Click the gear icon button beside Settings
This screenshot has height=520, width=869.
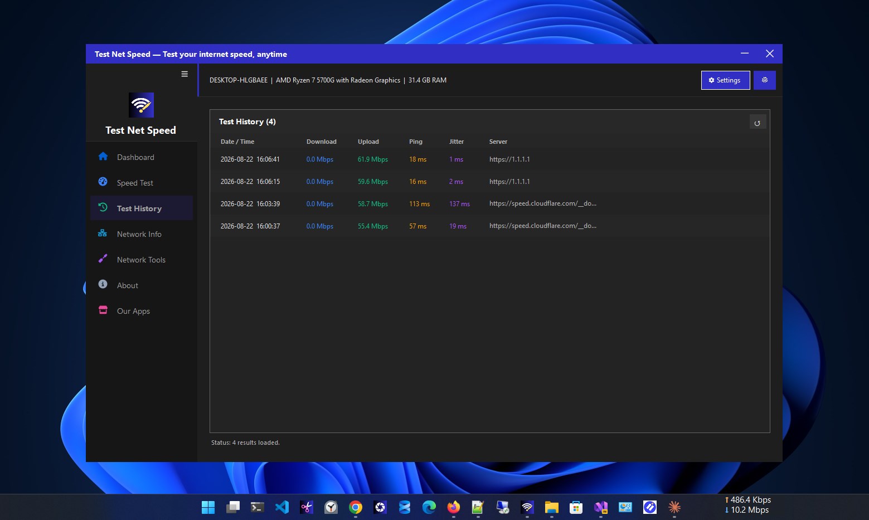(765, 80)
